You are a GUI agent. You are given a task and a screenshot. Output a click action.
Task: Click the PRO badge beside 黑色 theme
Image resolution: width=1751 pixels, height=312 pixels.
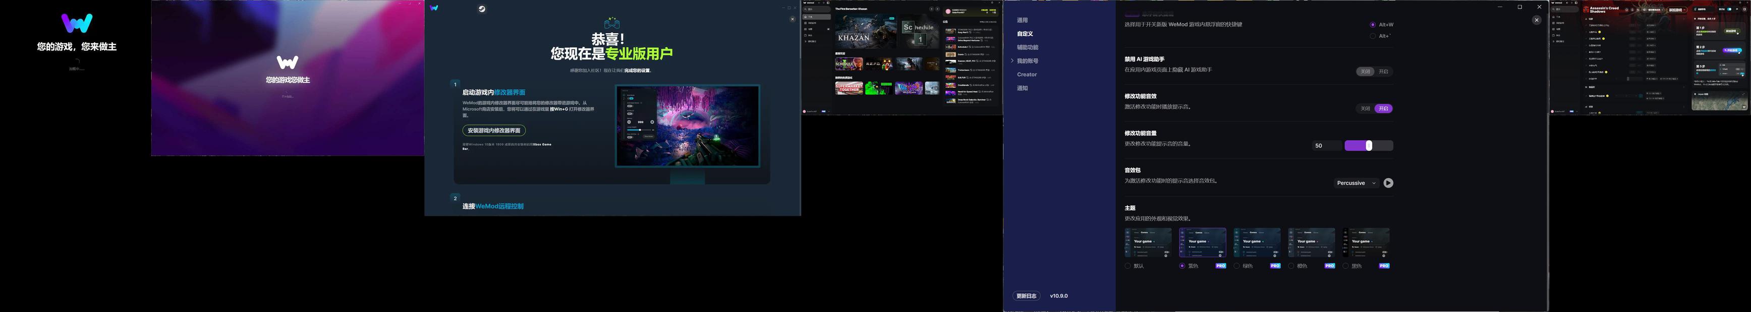(1383, 266)
